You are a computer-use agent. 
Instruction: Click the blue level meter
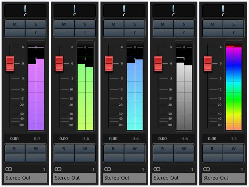point(135,86)
